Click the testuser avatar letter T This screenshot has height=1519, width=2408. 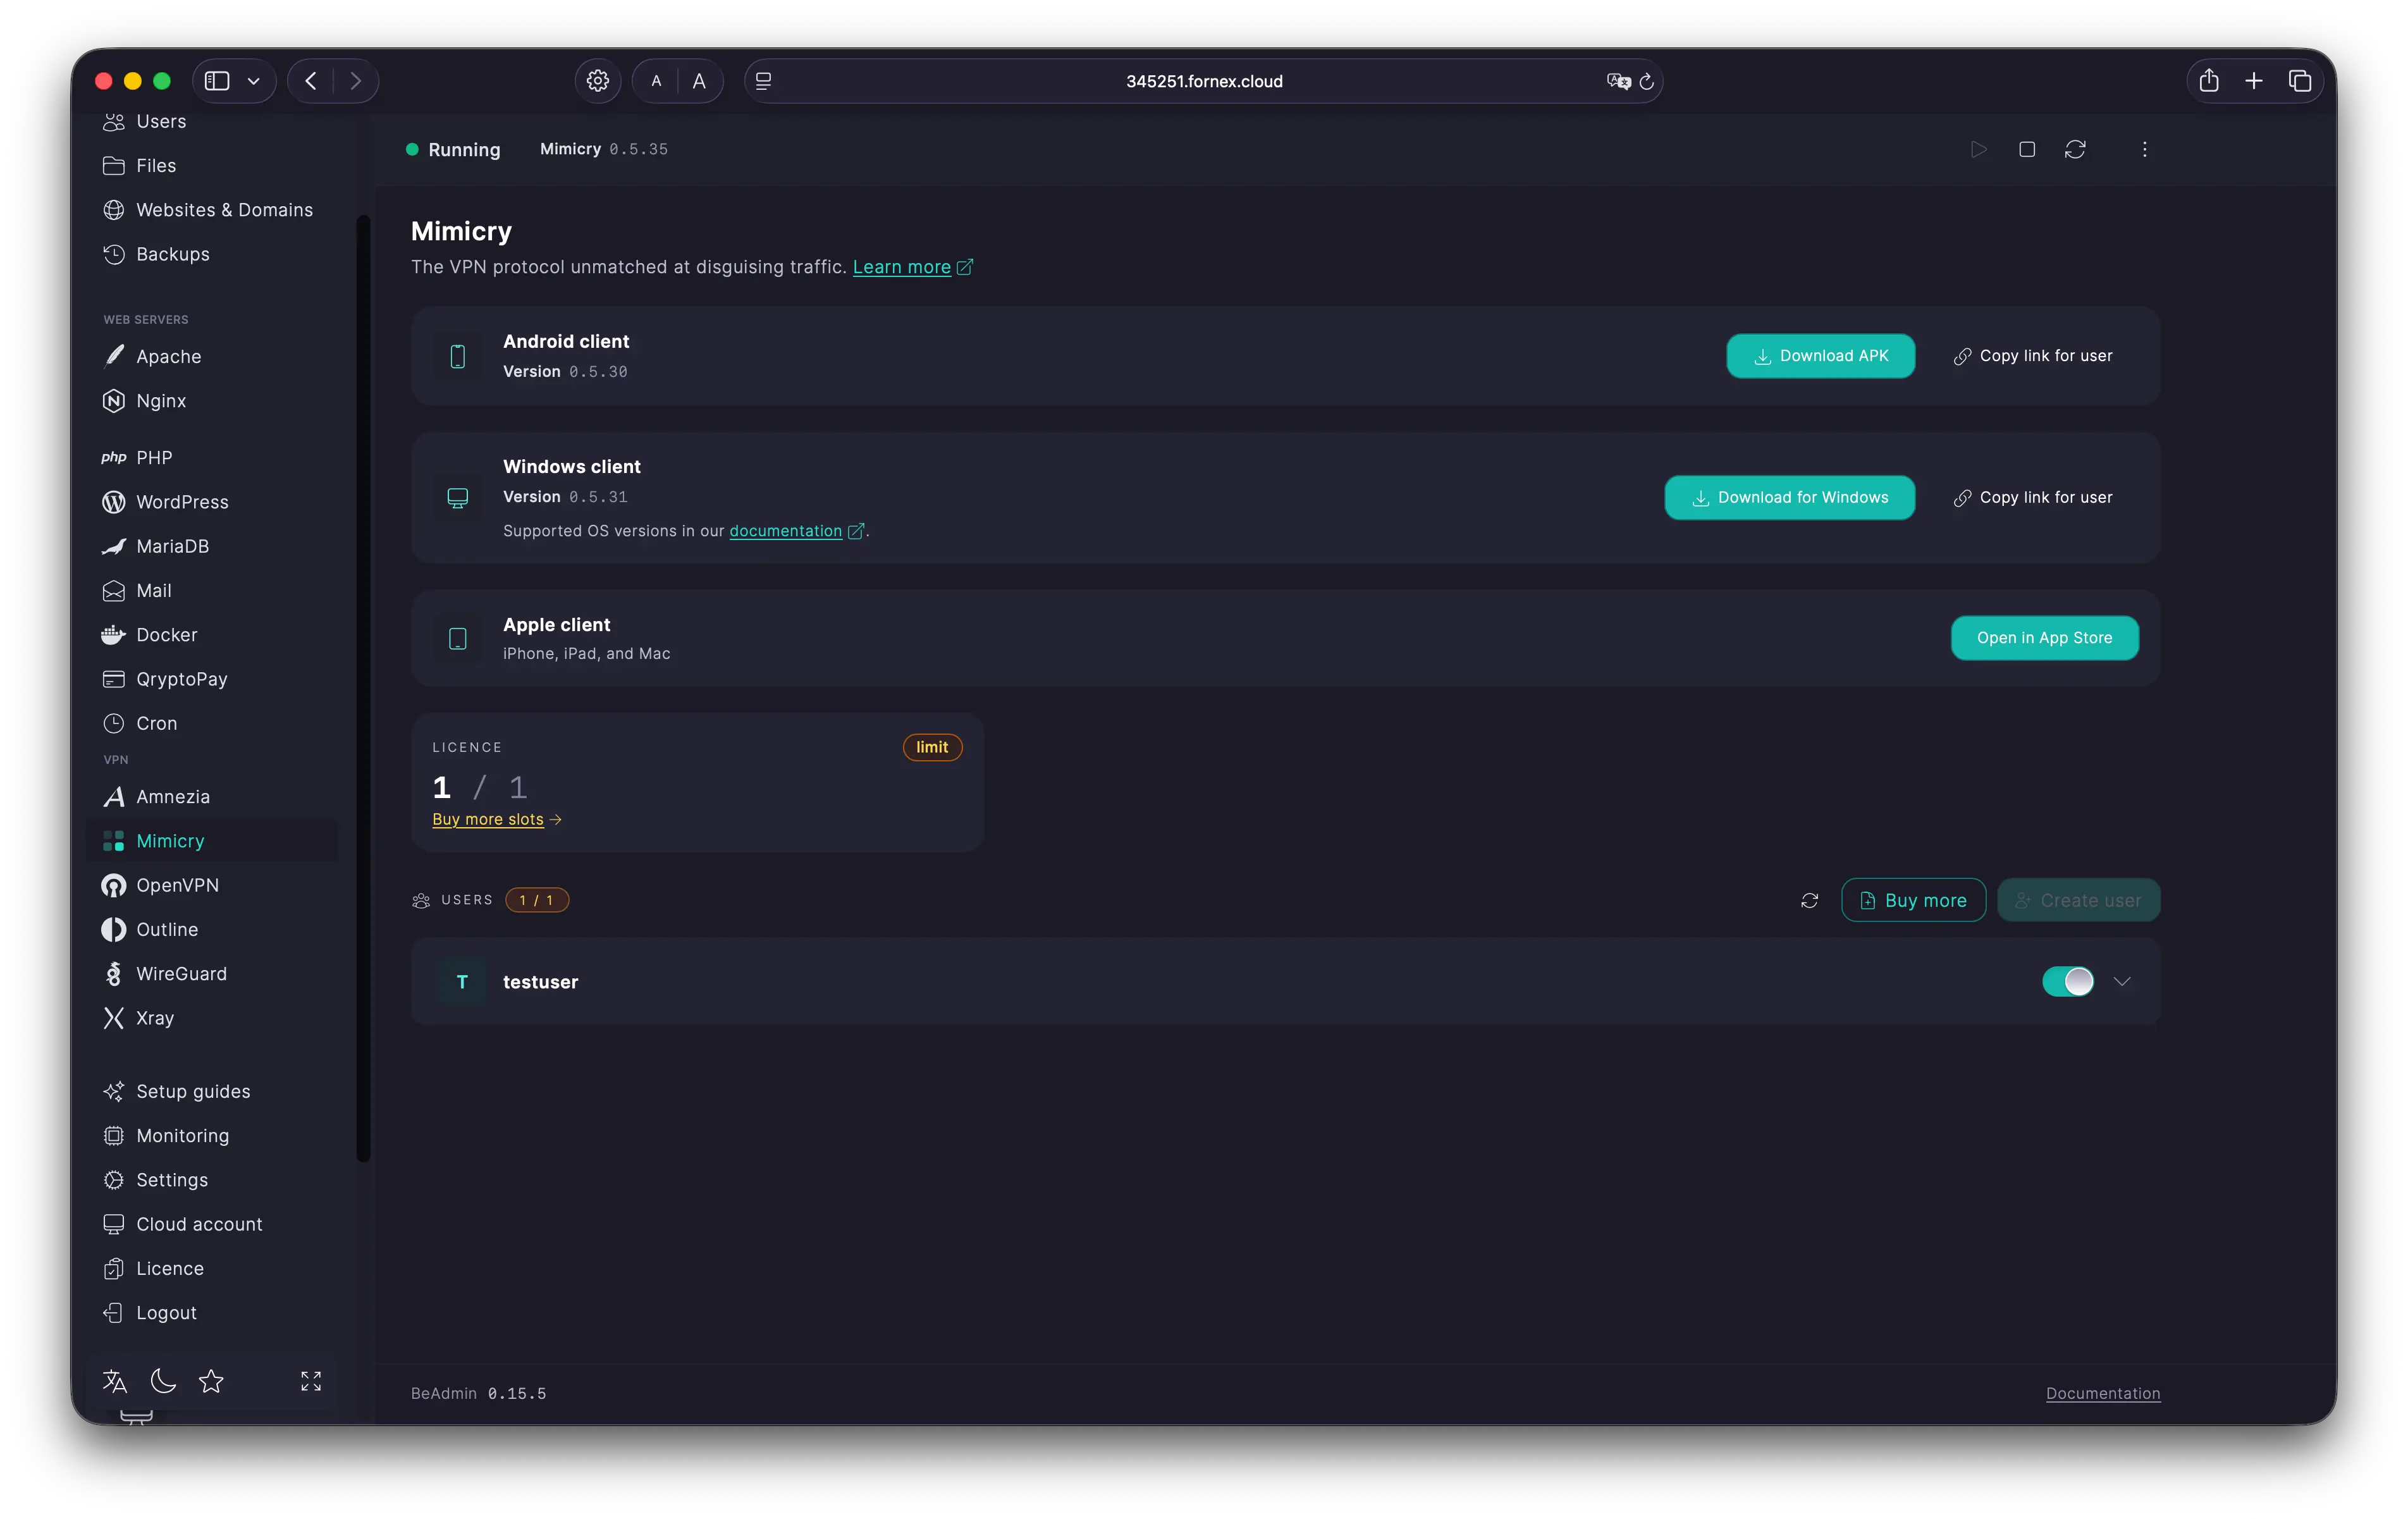click(x=462, y=982)
